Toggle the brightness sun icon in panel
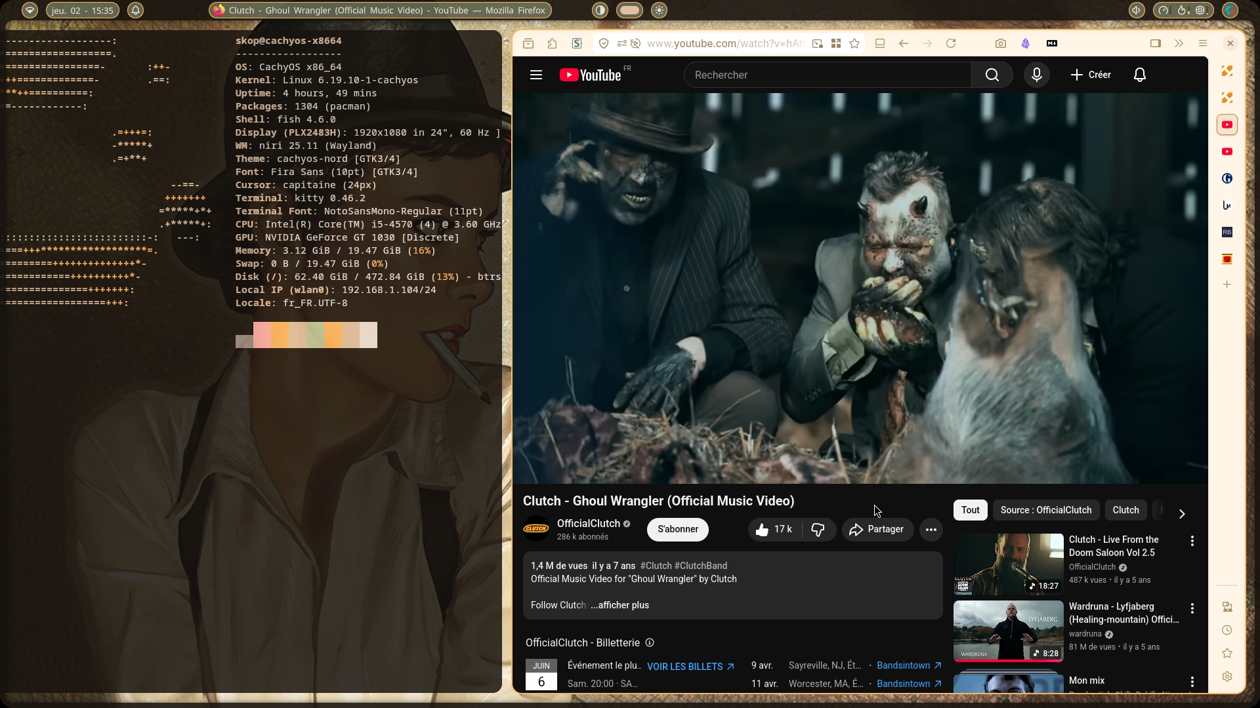This screenshot has height=708, width=1260. [x=659, y=10]
